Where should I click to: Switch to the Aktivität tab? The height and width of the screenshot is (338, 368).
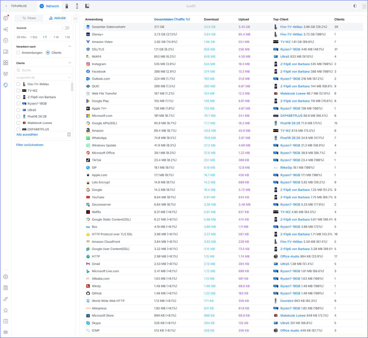coord(57,18)
